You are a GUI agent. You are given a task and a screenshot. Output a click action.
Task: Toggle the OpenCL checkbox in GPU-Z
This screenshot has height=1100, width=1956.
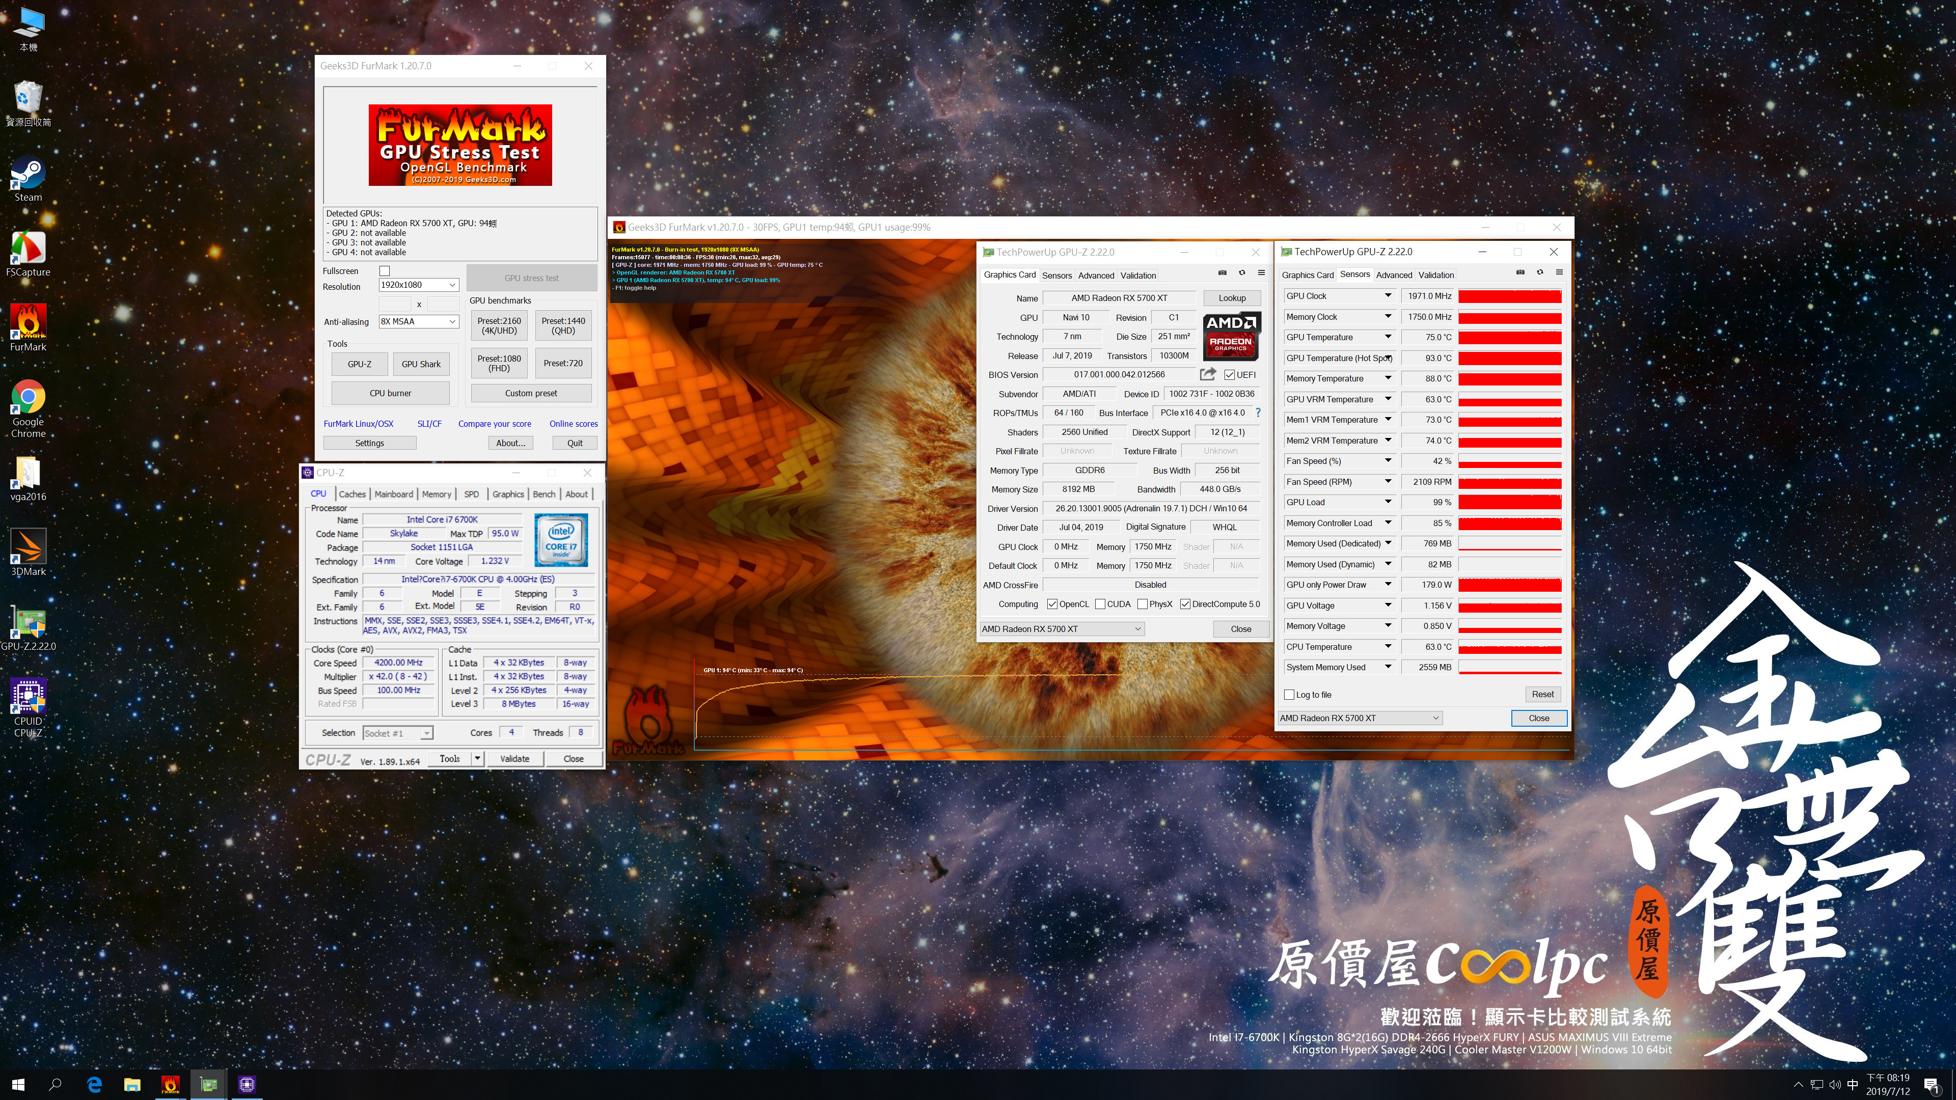[1052, 604]
